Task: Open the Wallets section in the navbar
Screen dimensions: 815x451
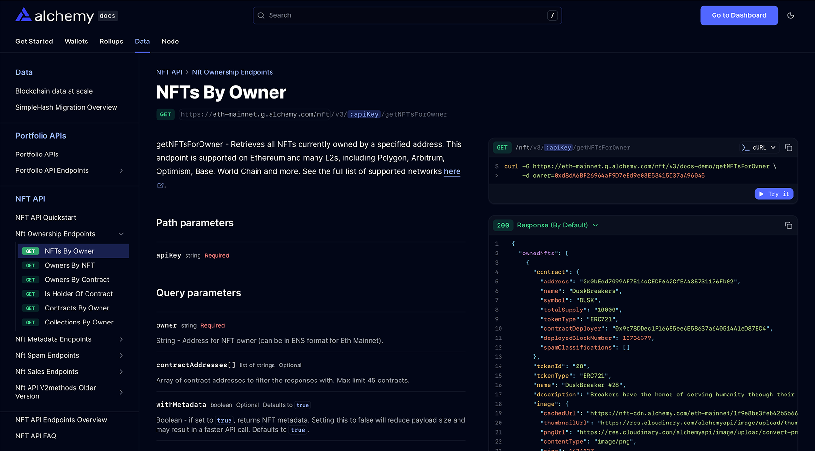Action: point(76,42)
